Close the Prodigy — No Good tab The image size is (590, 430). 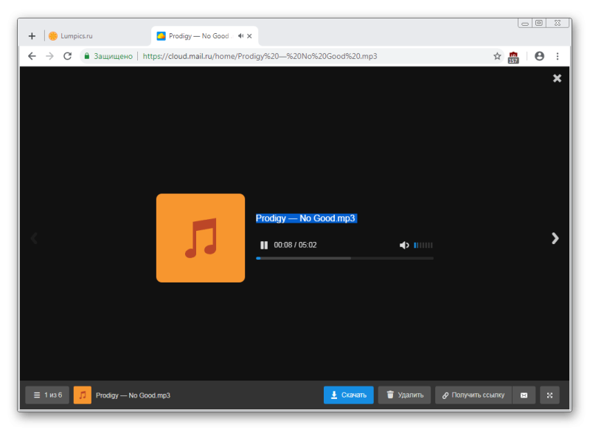(249, 36)
